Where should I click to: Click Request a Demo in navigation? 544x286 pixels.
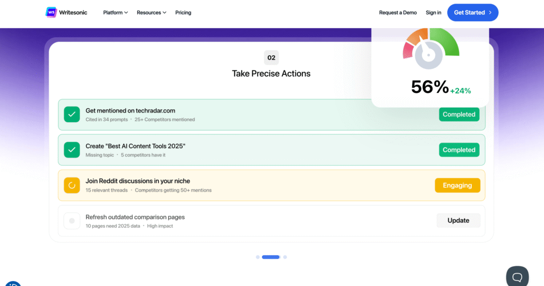click(x=398, y=12)
